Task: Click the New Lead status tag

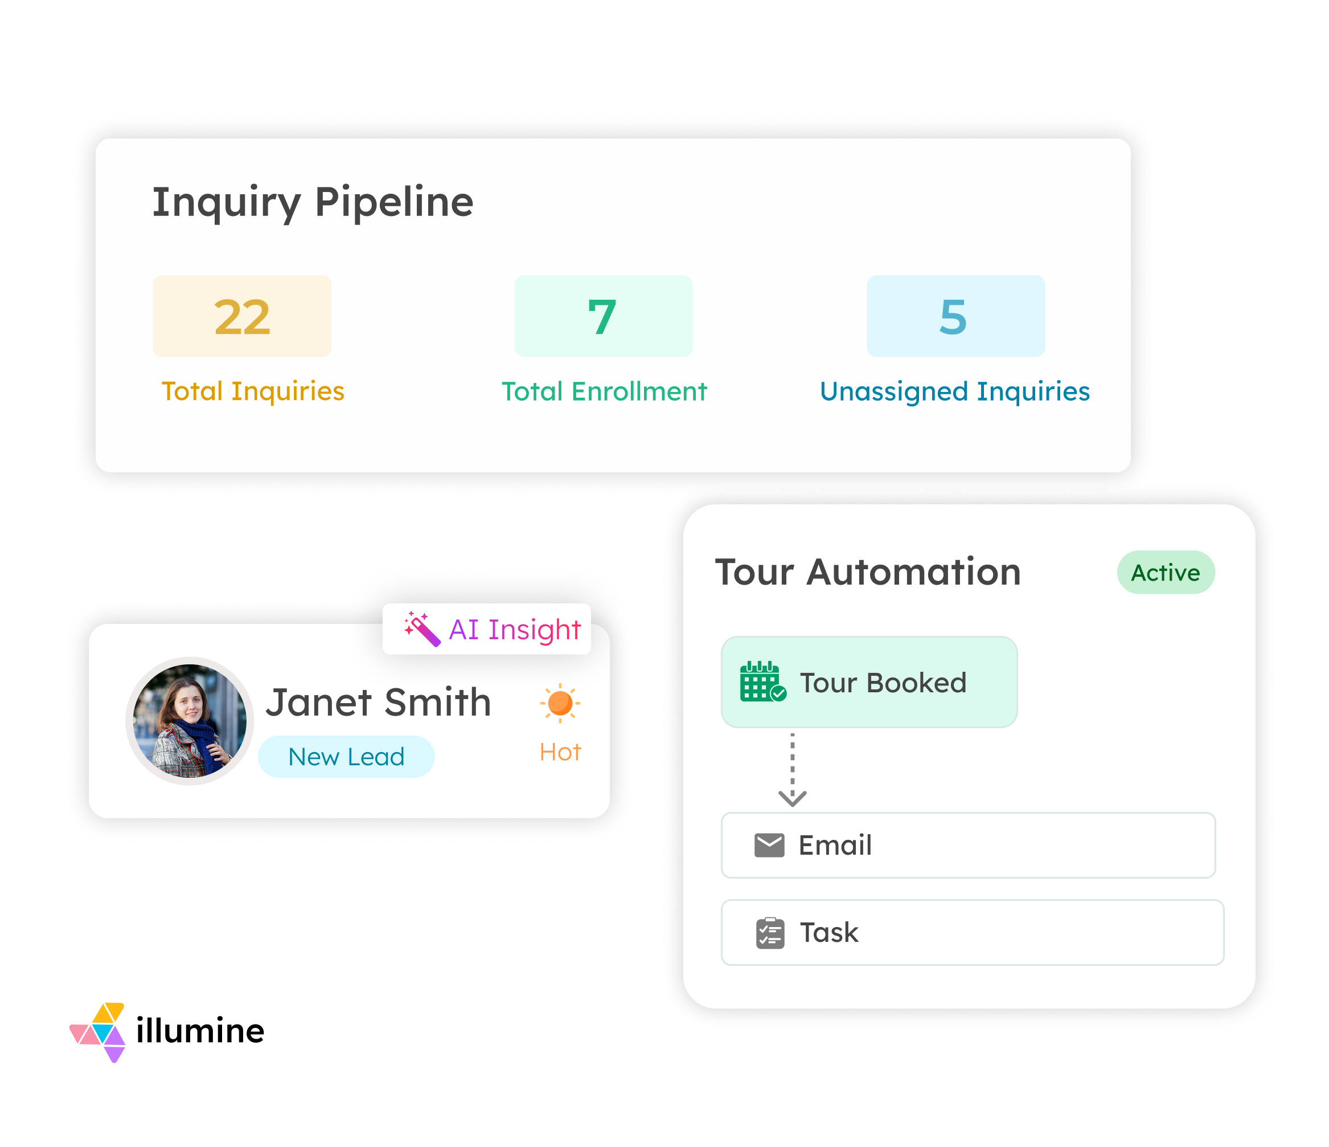Action: tap(346, 757)
